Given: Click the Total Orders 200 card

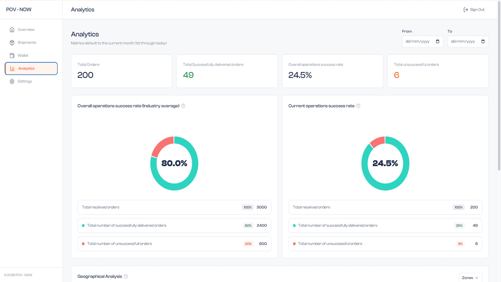Looking at the screenshot, I should coord(121,71).
